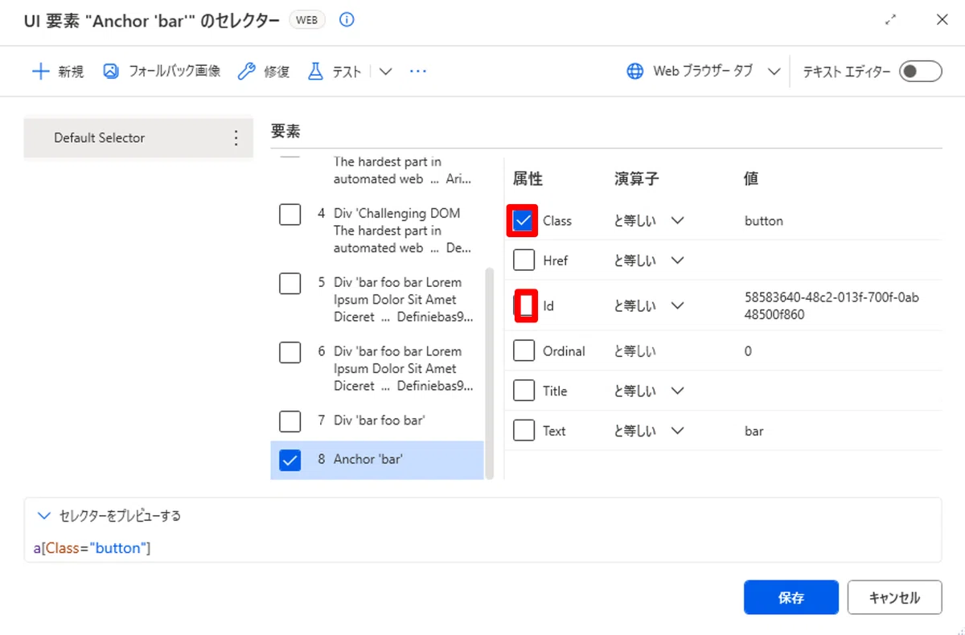965x635 pixels.
Task: Expand the dialog with the resize arrows icon
Action: pos(890,20)
